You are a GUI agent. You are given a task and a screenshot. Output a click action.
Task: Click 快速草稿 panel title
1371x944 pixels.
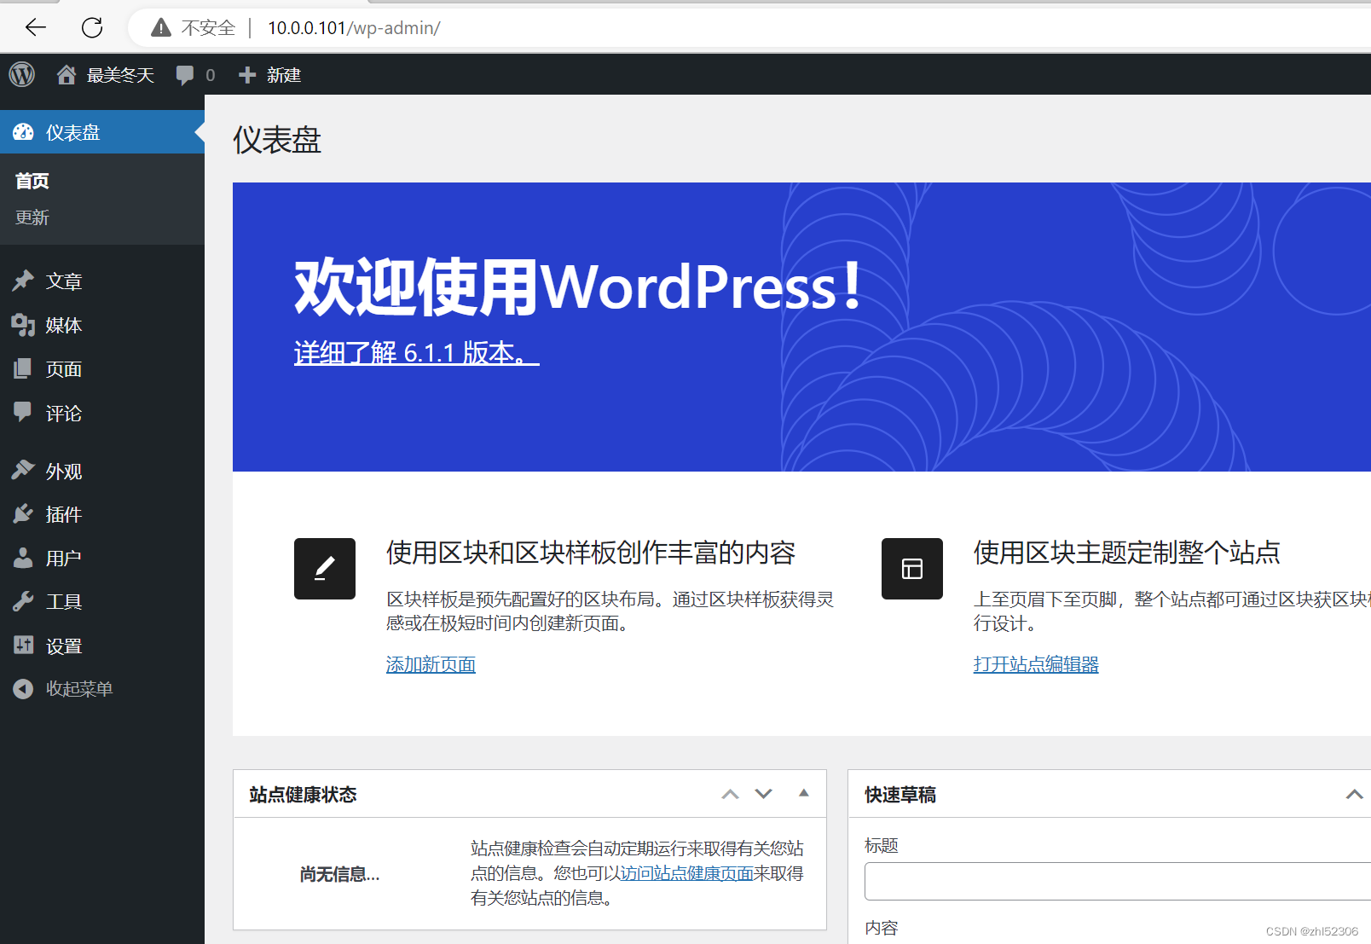coord(900,795)
